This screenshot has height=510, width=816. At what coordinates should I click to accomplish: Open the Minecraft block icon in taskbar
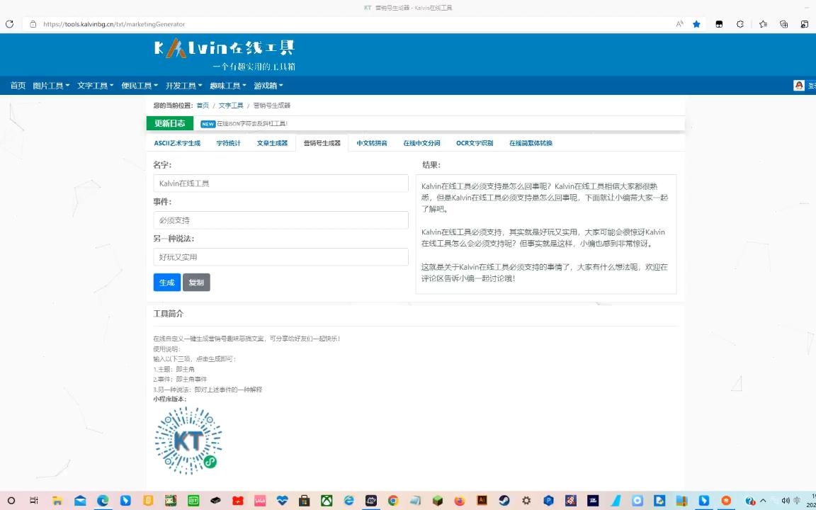pos(438,501)
